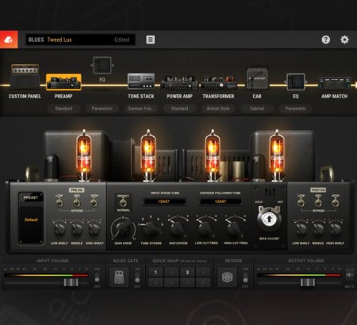Screen dimensions: 357x325
Task: Click the Noise Gate pedal icon
Action: point(119,277)
